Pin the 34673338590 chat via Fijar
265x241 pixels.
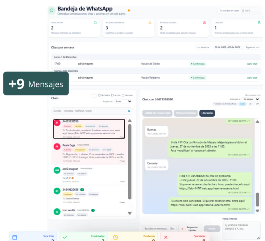click(122, 137)
